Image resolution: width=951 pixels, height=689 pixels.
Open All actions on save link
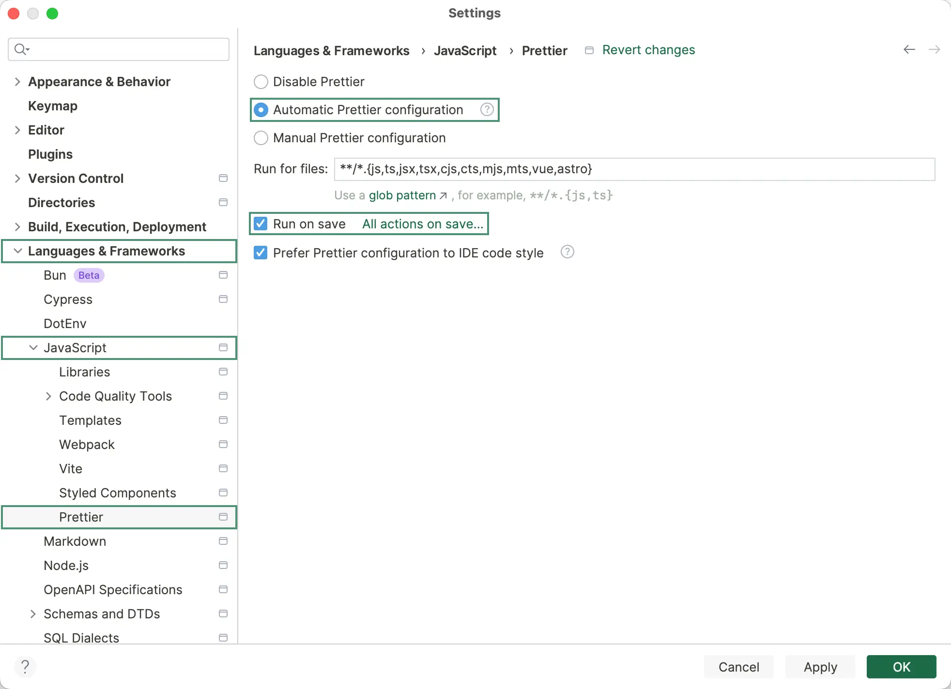click(x=423, y=224)
